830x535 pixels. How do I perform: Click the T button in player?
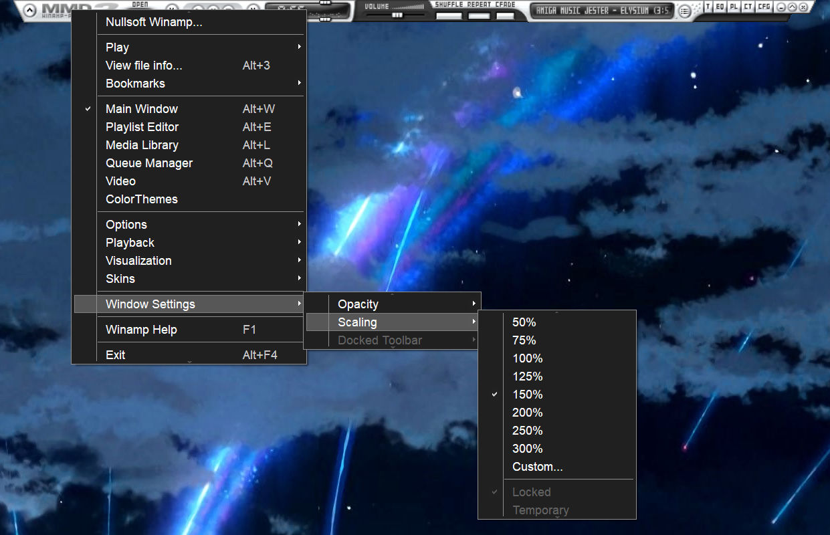[x=708, y=7]
